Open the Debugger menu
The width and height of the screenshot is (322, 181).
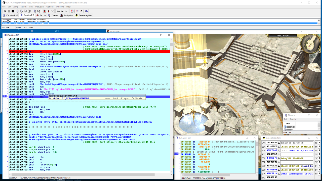[x=40, y=7]
